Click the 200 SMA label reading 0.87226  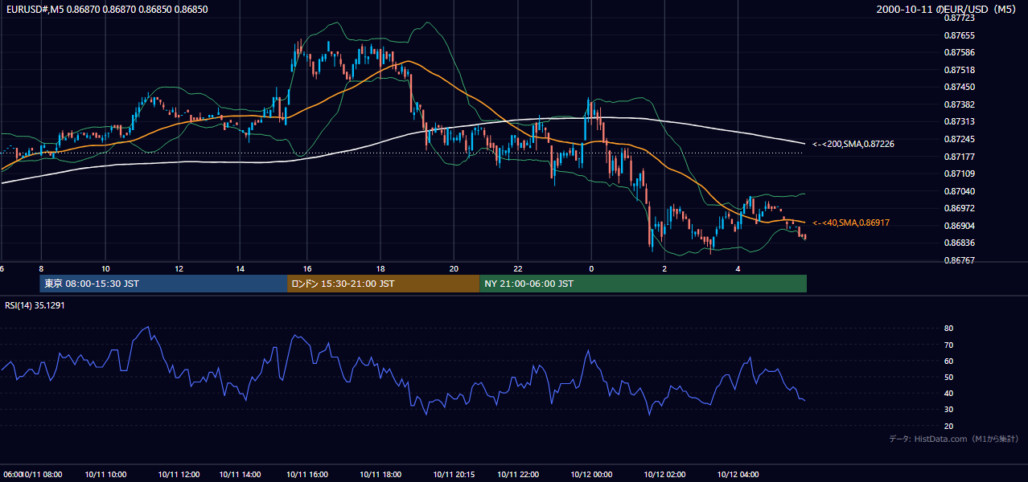pos(853,144)
